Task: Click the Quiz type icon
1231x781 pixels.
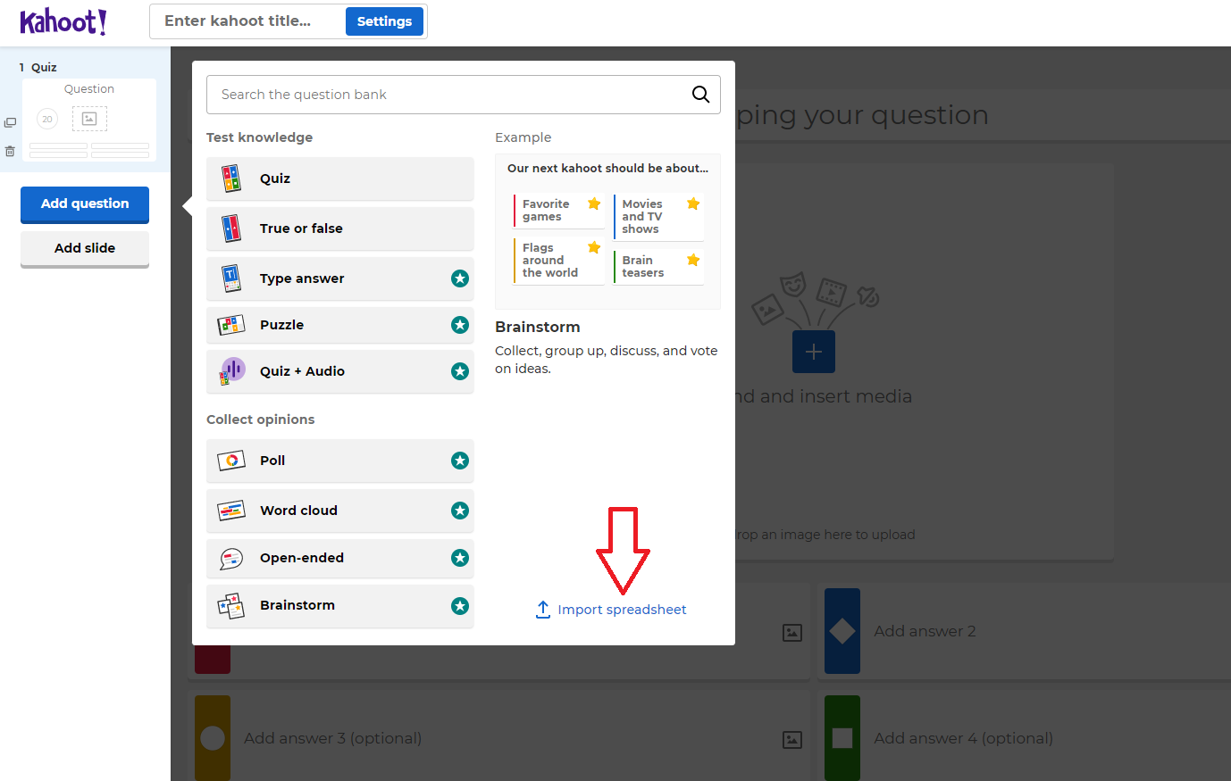Action: pos(231,179)
